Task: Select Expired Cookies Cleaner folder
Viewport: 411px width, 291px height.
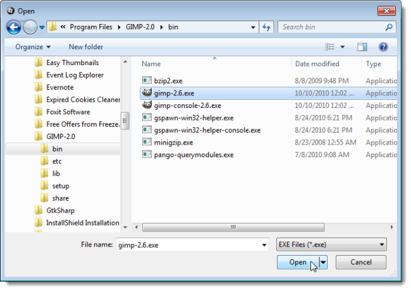Action: [x=83, y=100]
